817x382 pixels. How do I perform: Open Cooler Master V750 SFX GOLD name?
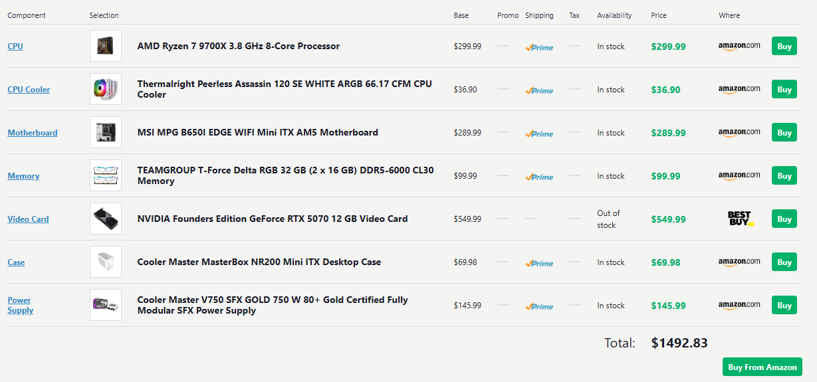click(273, 305)
